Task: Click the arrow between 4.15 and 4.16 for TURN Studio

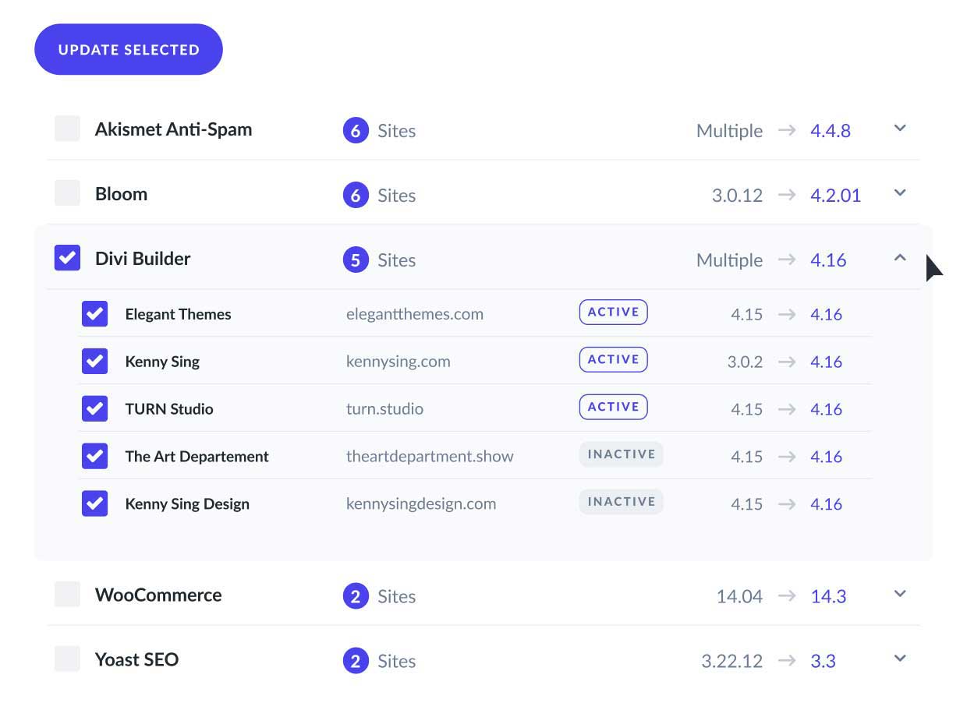Action: pyautogui.click(x=785, y=408)
